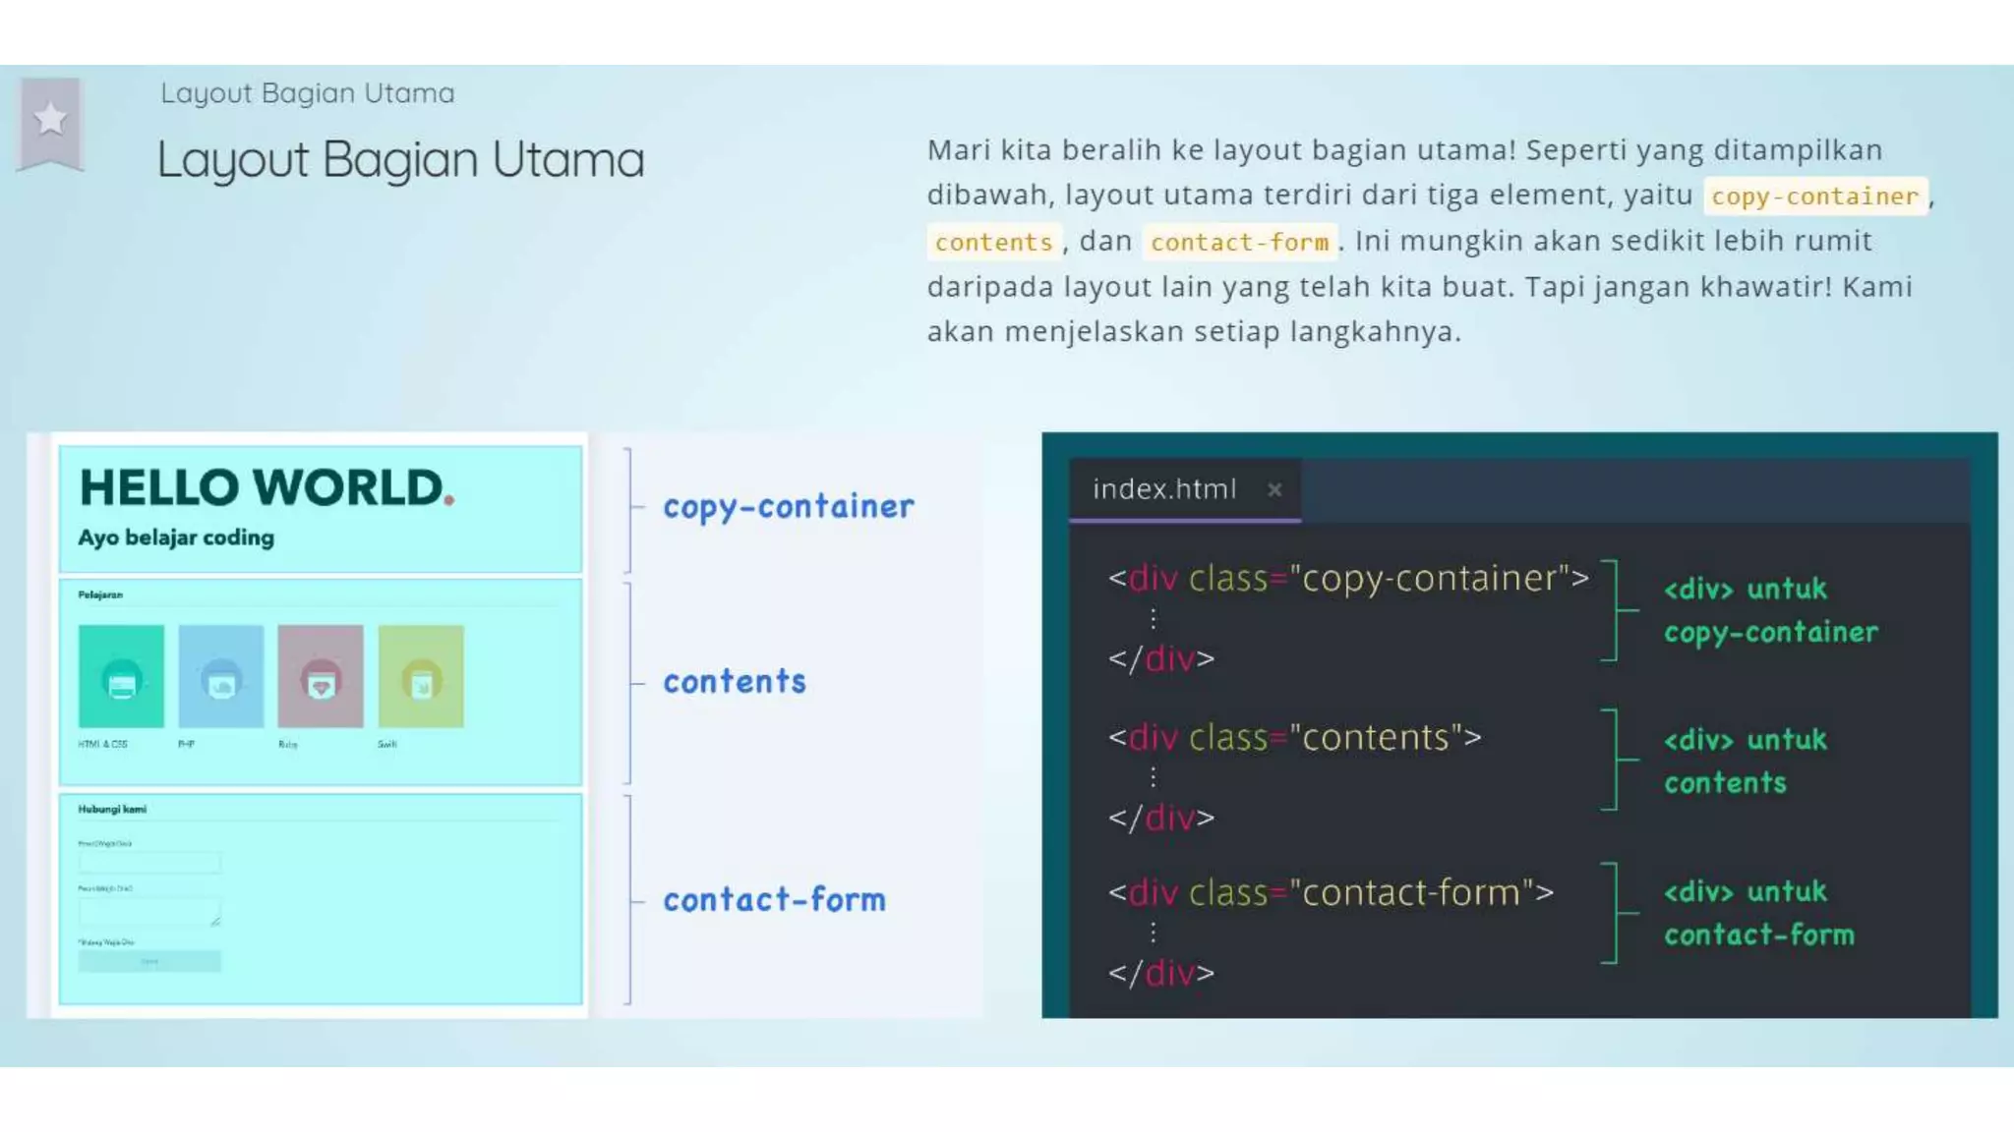Close the index.html tab with X
Screen dimensions: 2014x1132
1274,489
